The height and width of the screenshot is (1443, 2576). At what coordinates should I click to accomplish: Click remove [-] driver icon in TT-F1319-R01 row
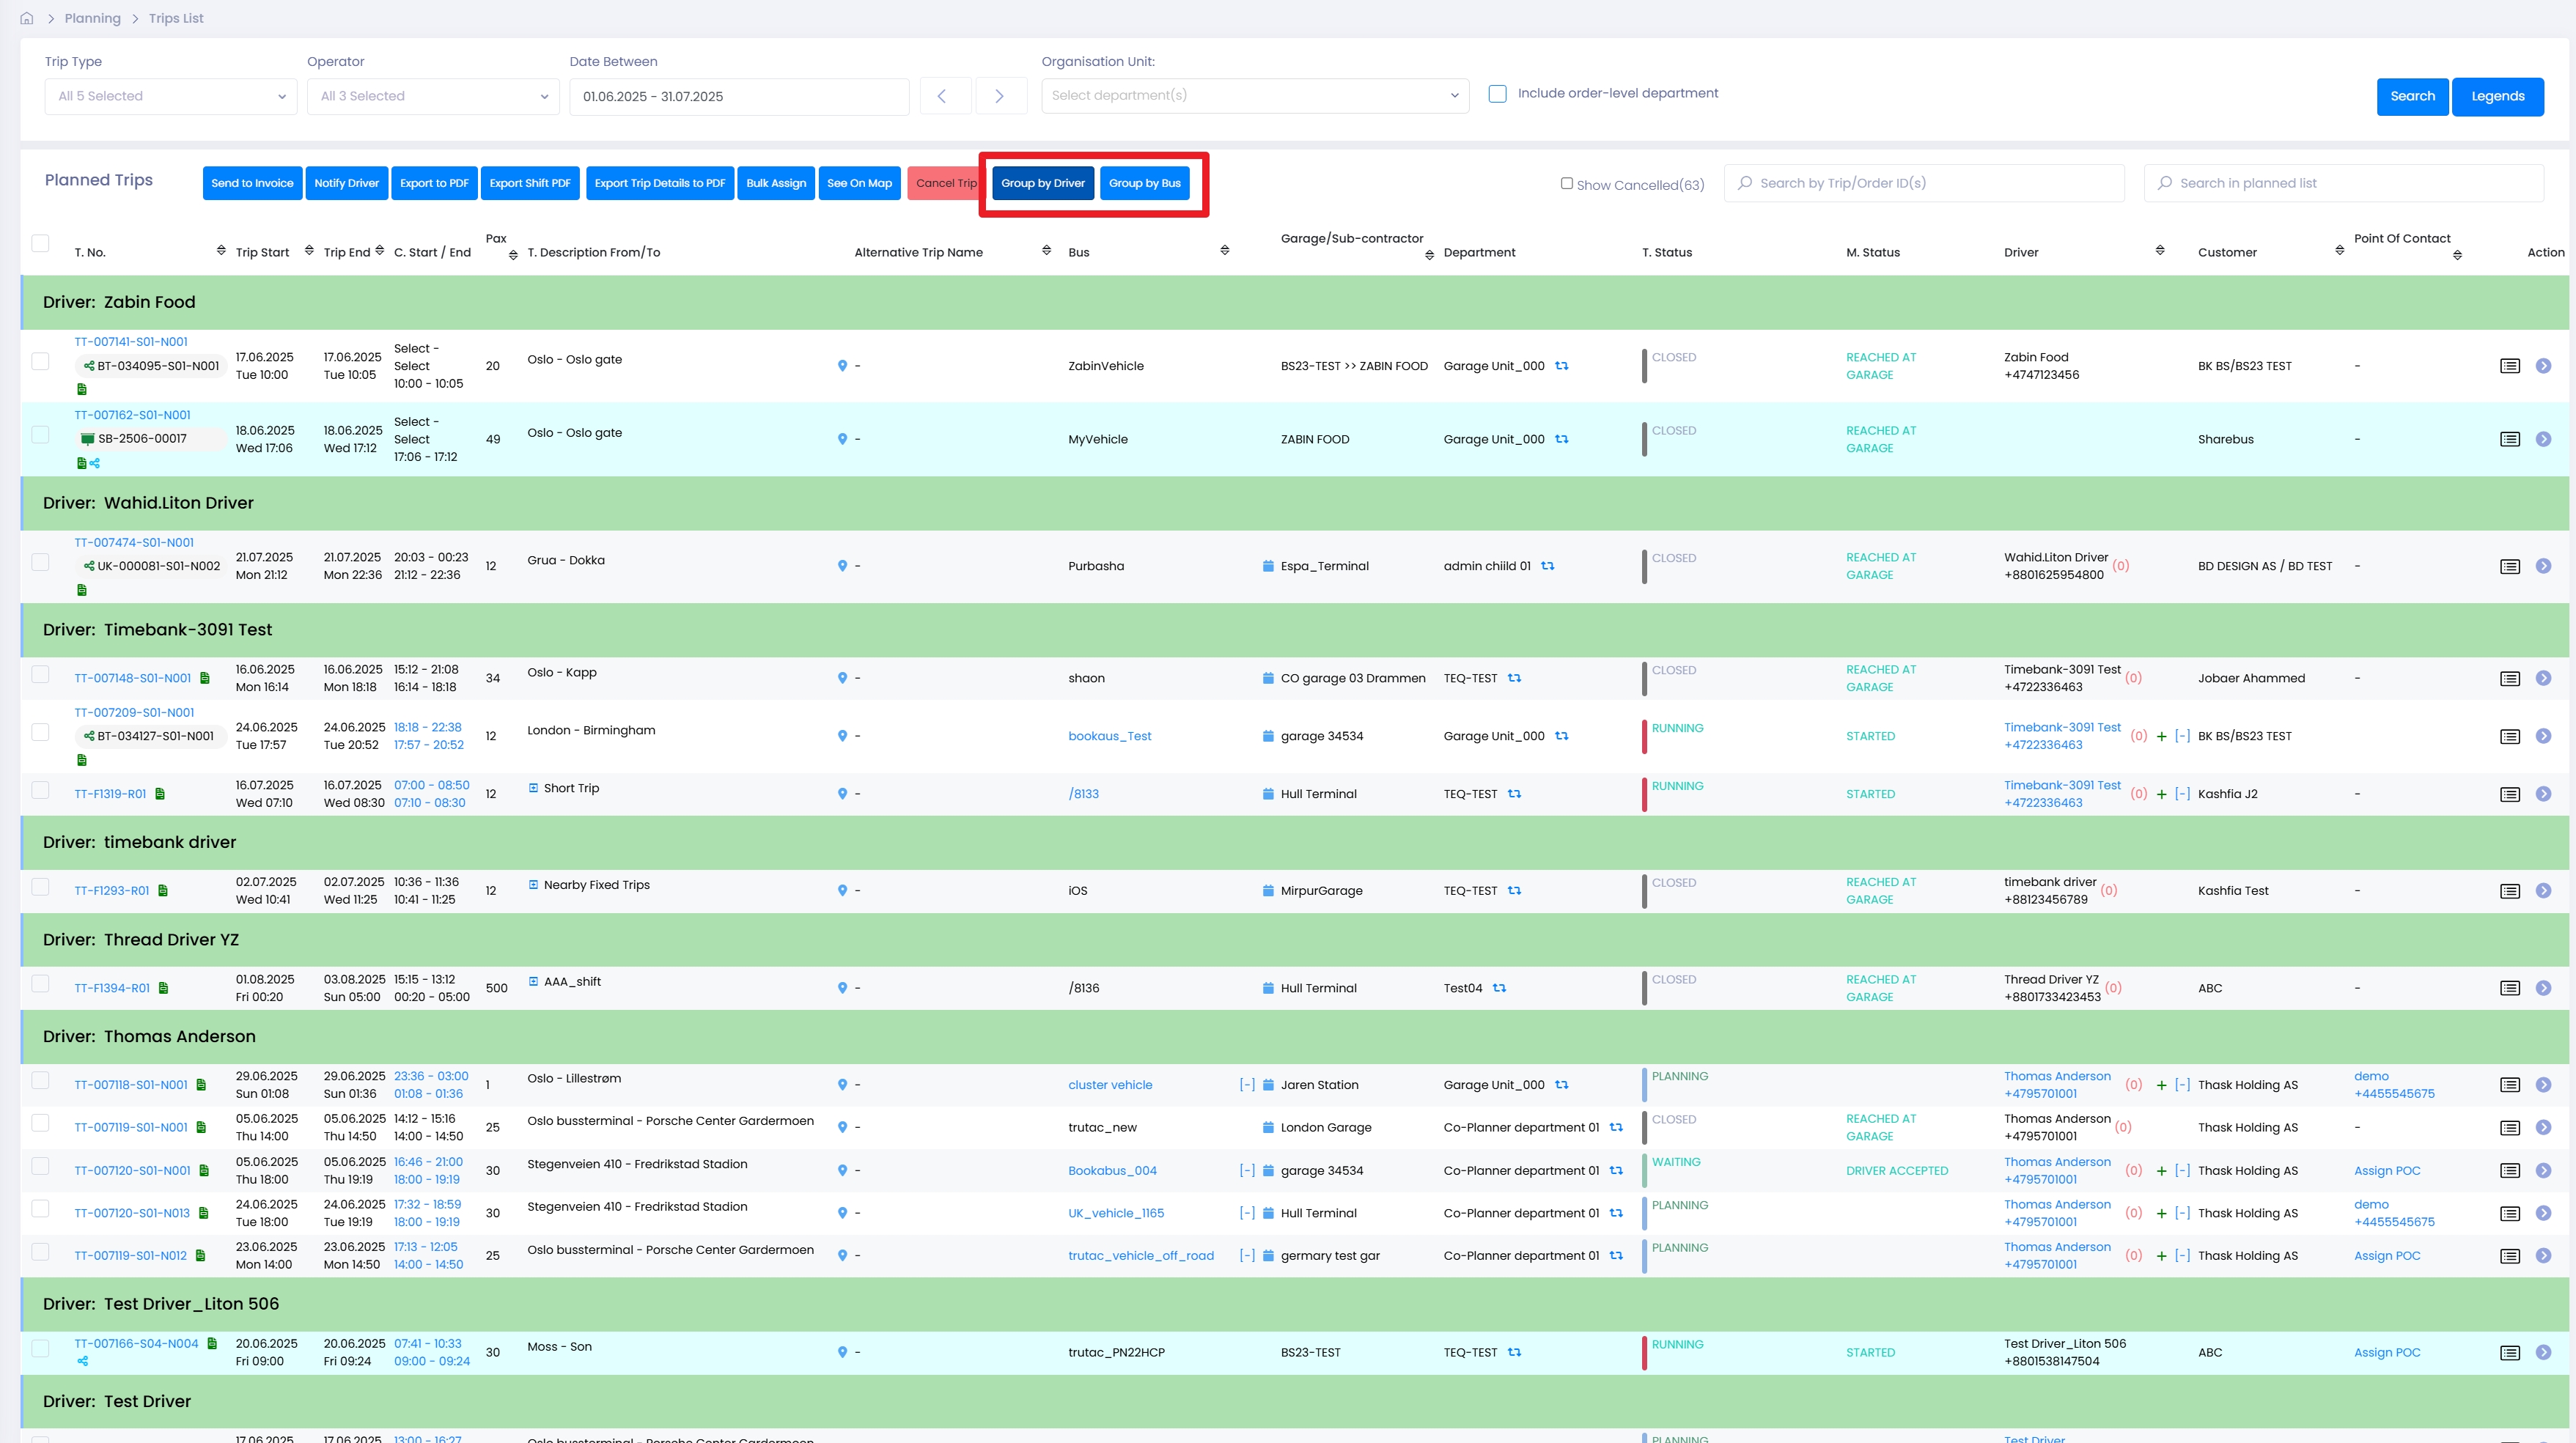click(x=2183, y=794)
